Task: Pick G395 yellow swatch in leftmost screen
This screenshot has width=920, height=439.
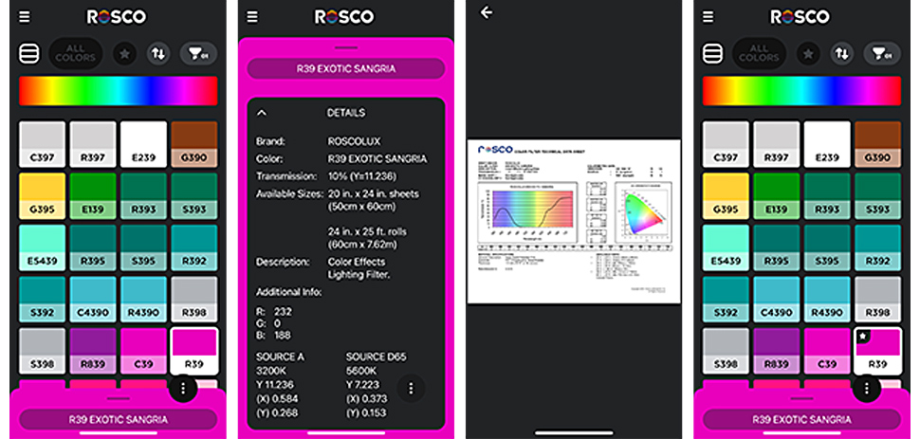Action: 43,195
